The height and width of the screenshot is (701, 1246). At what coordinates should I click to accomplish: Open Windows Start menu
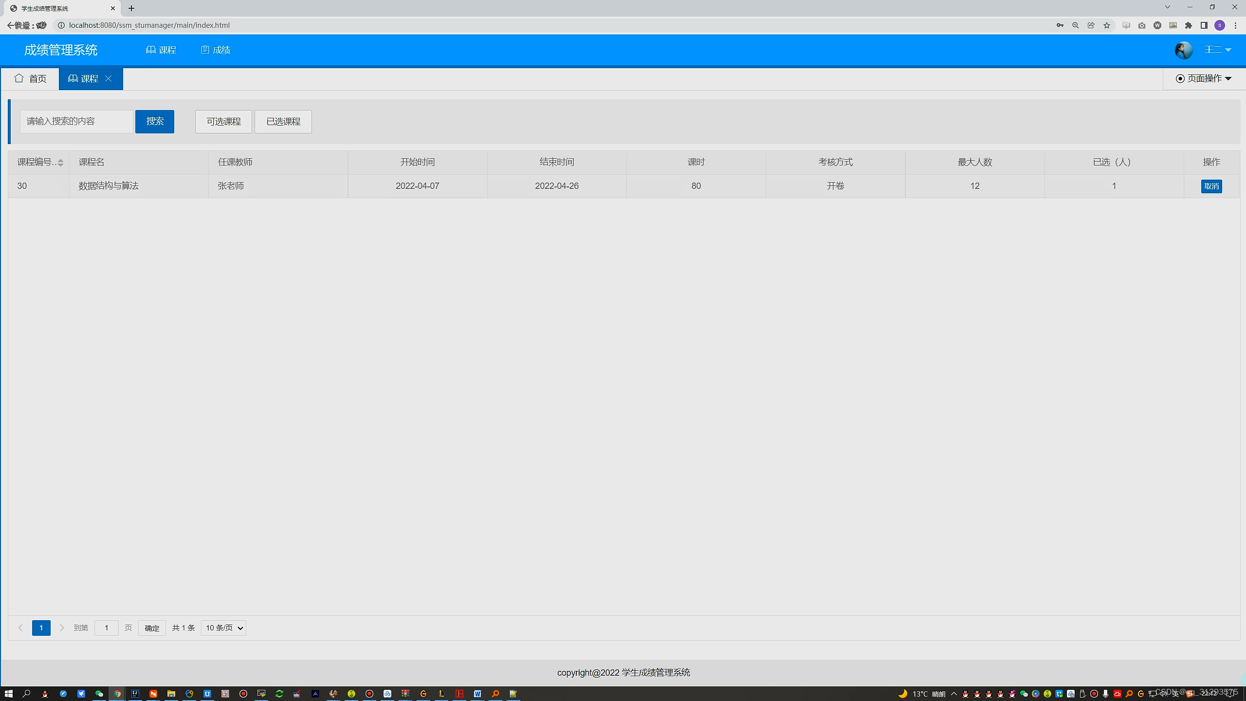tap(8, 694)
